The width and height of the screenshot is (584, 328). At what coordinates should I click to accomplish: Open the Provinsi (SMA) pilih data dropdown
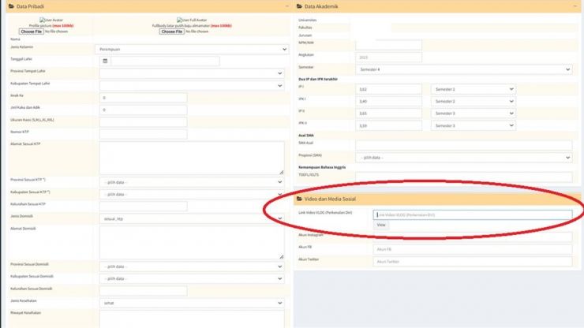point(464,158)
